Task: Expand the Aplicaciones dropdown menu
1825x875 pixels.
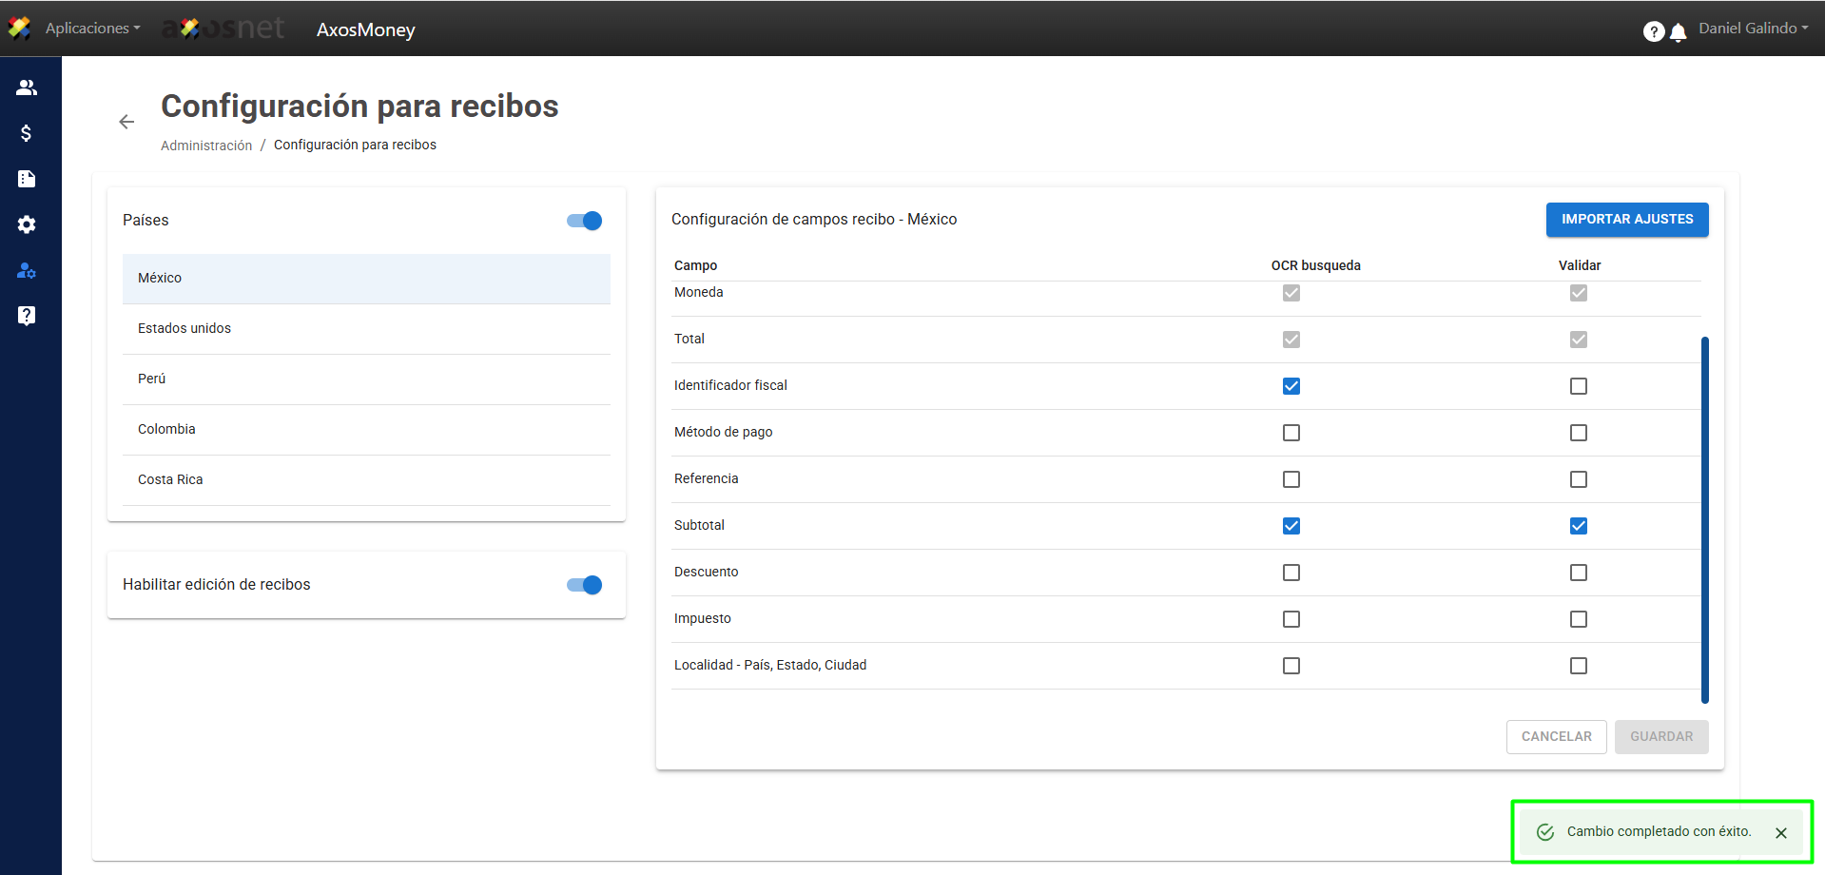Action: tap(92, 29)
